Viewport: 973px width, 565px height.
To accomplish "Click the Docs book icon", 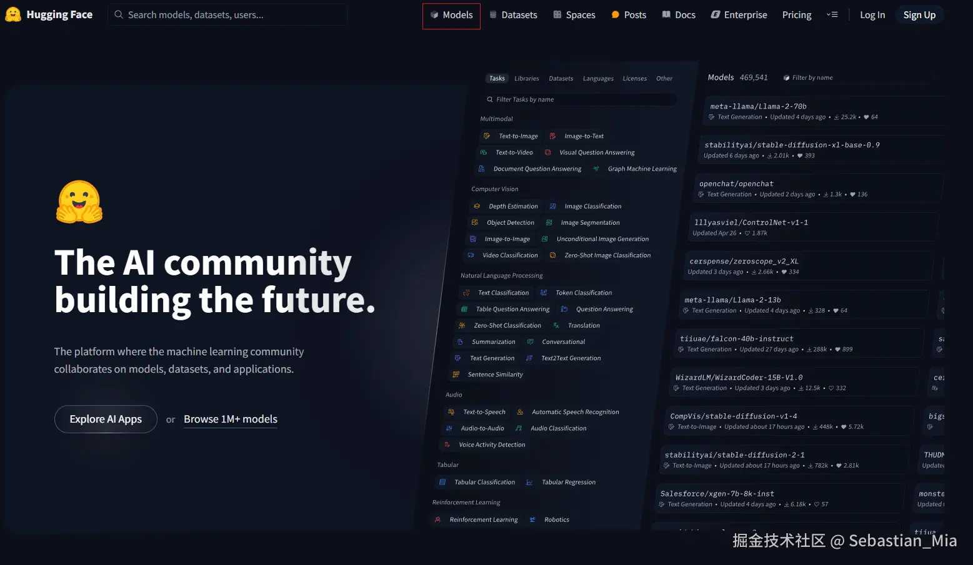I will click(x=666, y=14).
